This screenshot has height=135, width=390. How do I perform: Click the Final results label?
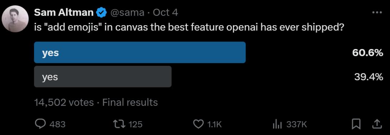130,102
